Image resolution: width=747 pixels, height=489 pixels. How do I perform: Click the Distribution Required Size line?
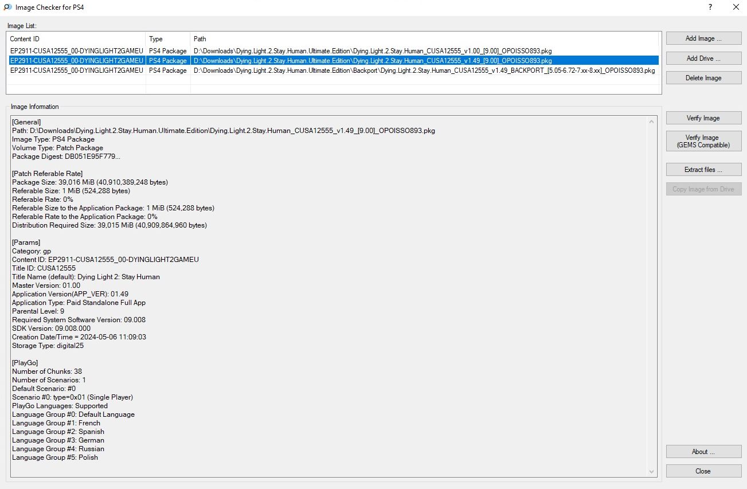click(x=109, y=225)
